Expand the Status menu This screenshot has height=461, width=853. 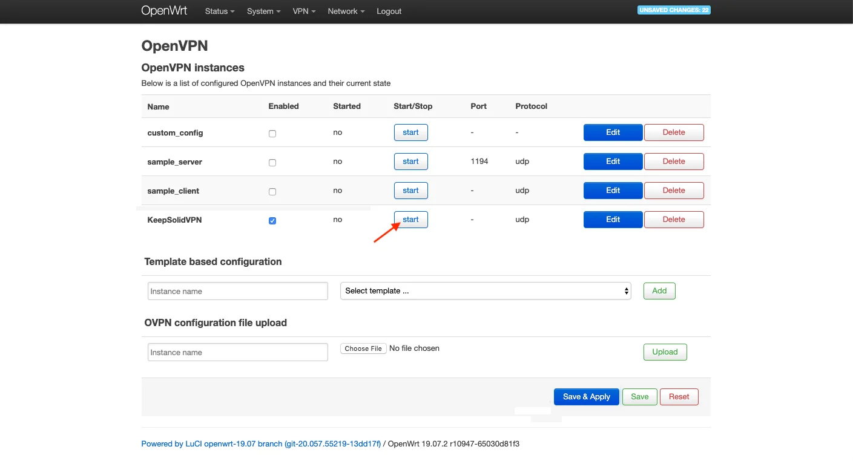tap(219, 11)
